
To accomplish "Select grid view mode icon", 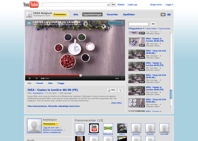I will point(169,15).
